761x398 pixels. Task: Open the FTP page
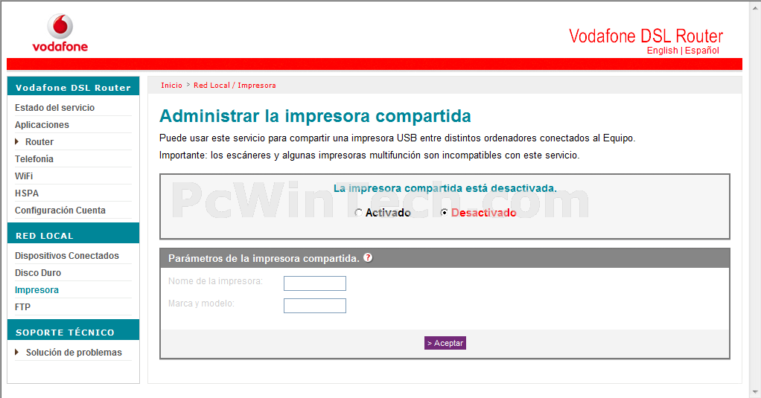[23, 306]
